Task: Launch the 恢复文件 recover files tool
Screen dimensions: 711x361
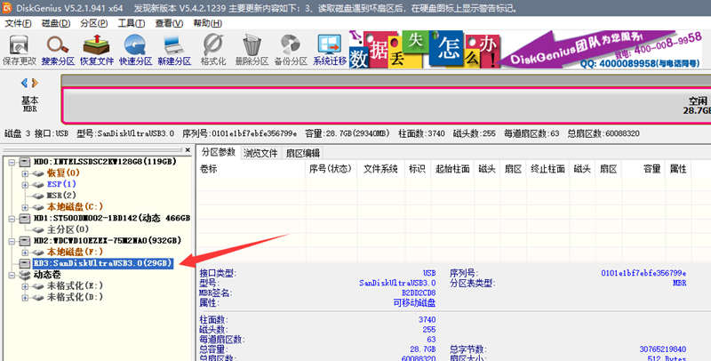Action: [x=97, y=50]
